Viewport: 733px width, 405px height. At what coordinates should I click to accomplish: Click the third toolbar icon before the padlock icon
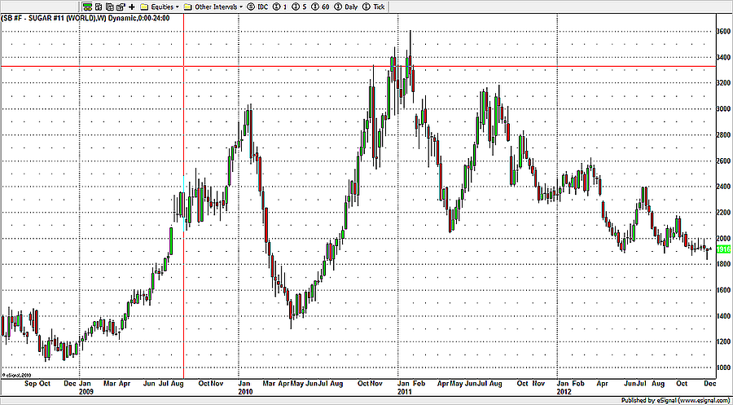(x=97, y=6)
